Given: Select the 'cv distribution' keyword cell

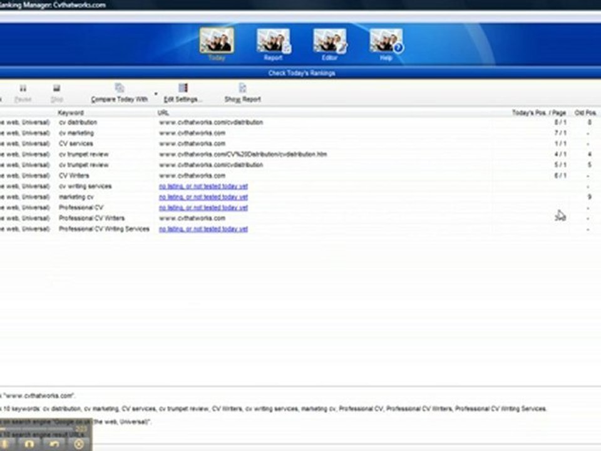Looking at the screenshot, I should [x=78, y=122].
